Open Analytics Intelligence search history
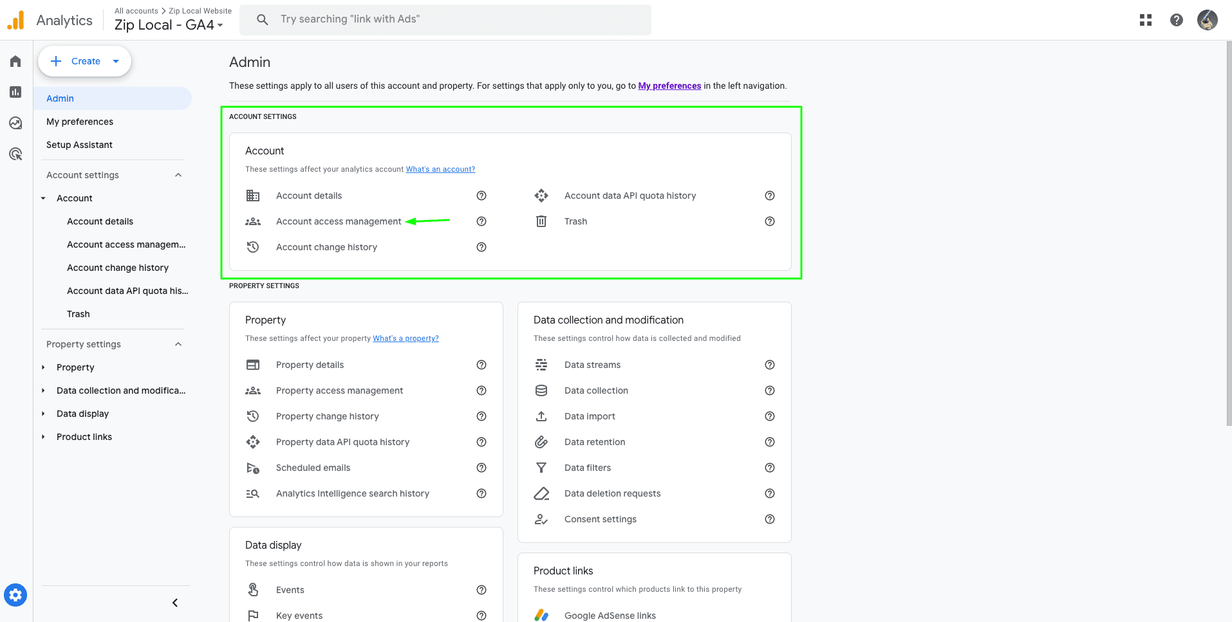Image resolution: width=1232 pixels, height=622 pixels. point(352,493)
